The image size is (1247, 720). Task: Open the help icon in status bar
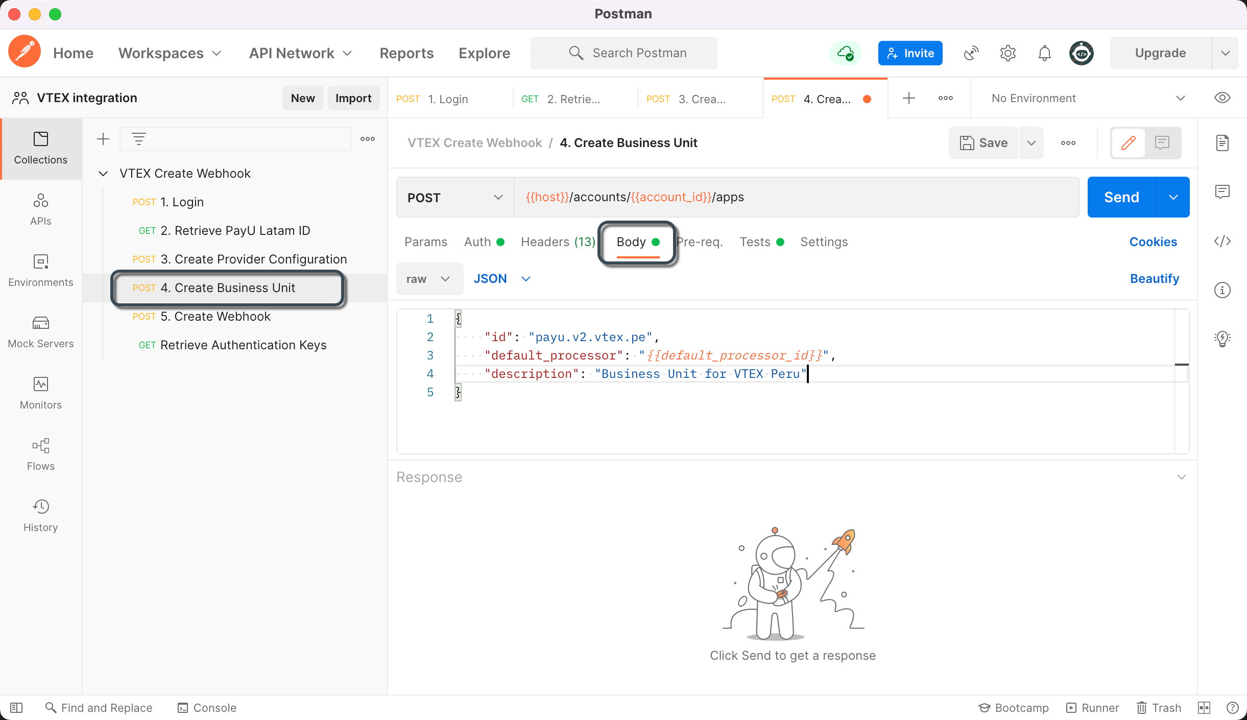[x=1232, y=708]
